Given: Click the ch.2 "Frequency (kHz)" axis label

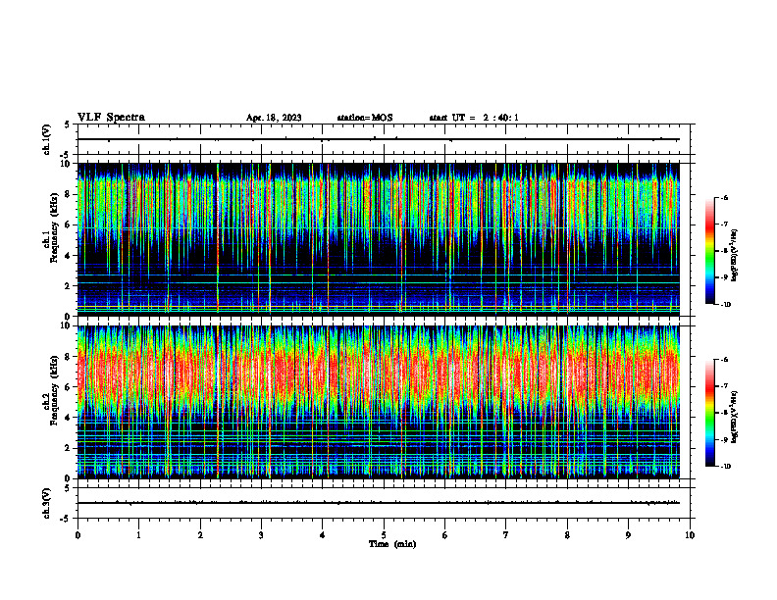Looking at the screenshot, I should coord(54,390).
